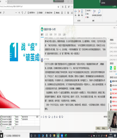Screen dimensions: 117x138
Task: Open Excel from the Windows taskbar
Action: (x=66, y=136)
